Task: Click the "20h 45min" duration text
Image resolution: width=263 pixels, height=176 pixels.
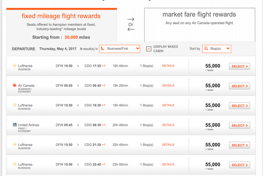Action: (120, 125)
